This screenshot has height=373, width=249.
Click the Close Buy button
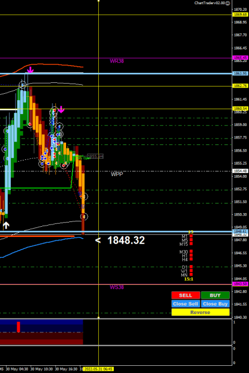coord(215,304)
